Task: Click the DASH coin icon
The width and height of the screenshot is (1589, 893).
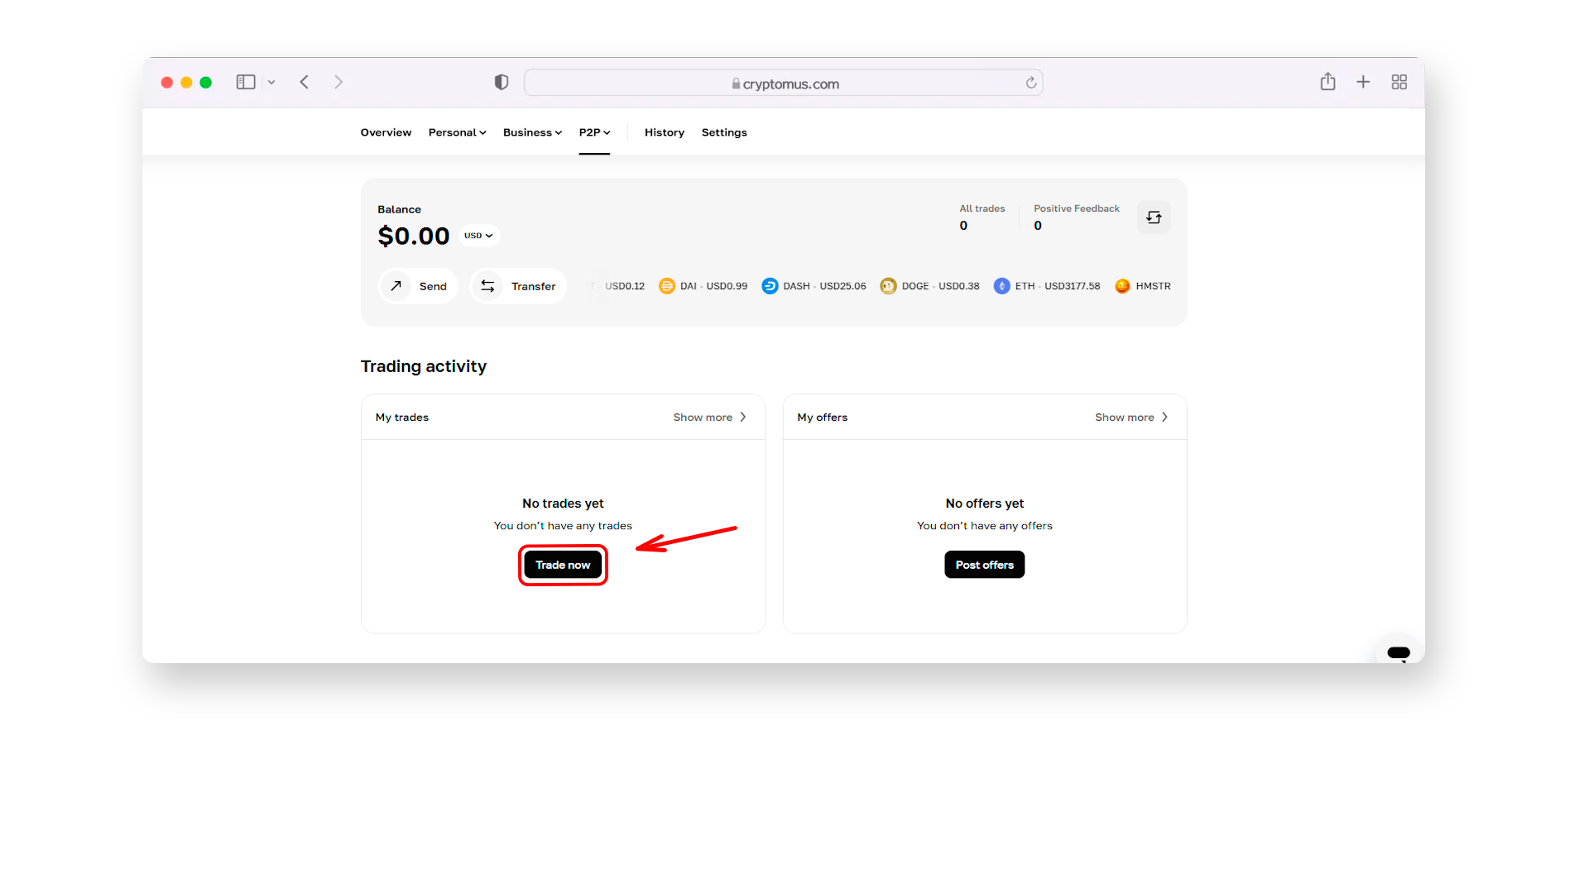Action: 770,287
